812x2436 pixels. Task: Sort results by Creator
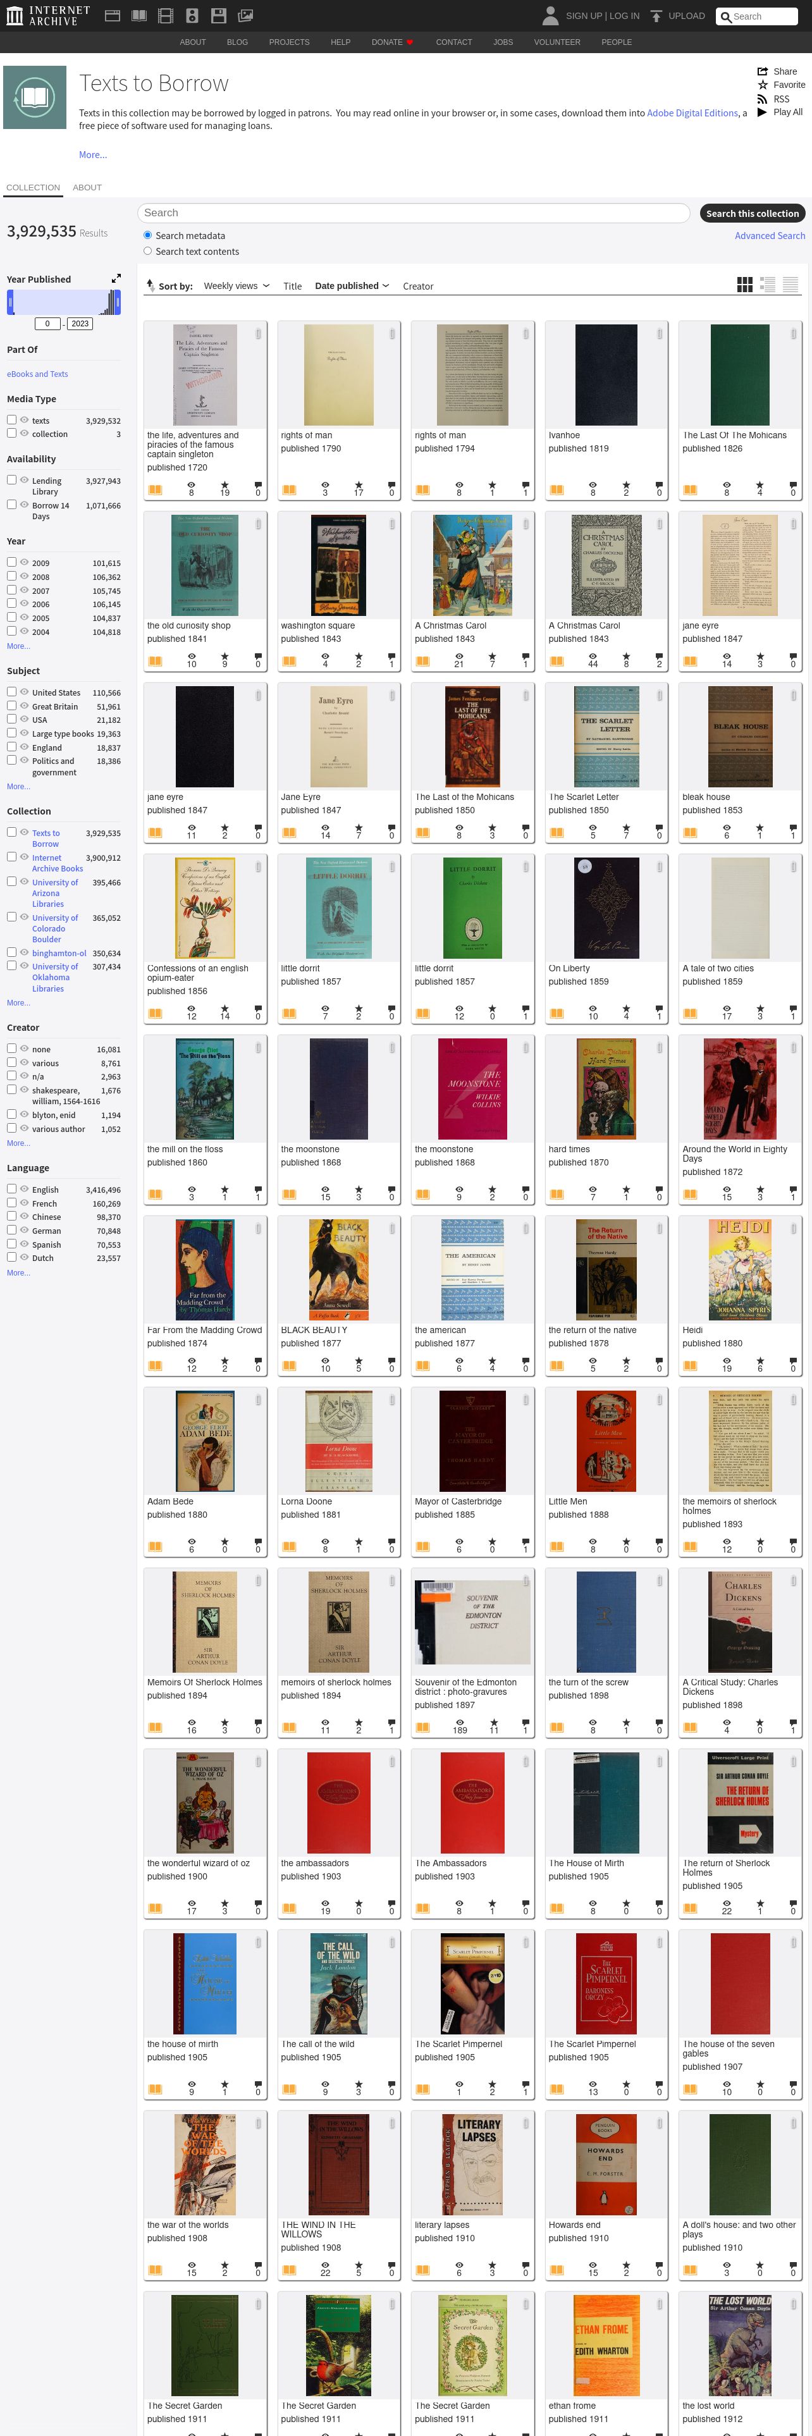pyautogui.click(x=418, y=286)
